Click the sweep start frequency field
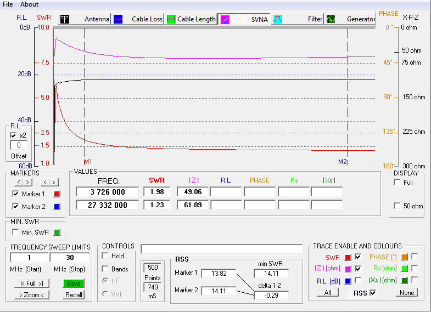The image size is (431, 312). tap(29, 258)
